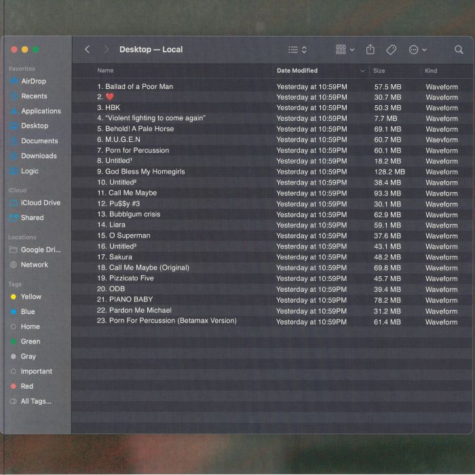Open the More actions ellipsis menu
Screen dimensions: 475x475
(x=417, y=50)
